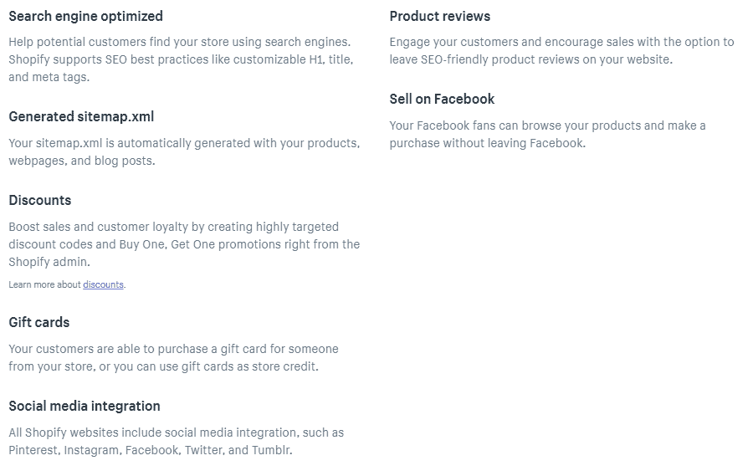Click the text 'and meta tags.'
The width and height of the screenshot is (753, 476).
point(49,77)
